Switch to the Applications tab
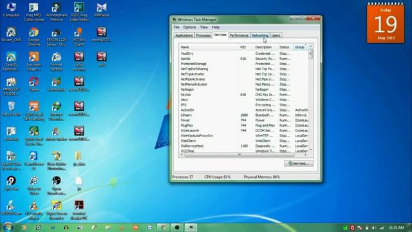This screenshot has height=232, width=412. point(184,35)
